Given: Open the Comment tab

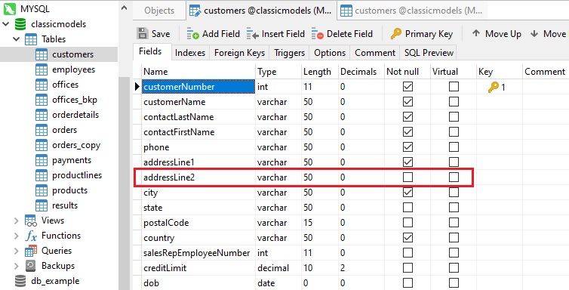Looking at the screenshot, I should (375, 53).
